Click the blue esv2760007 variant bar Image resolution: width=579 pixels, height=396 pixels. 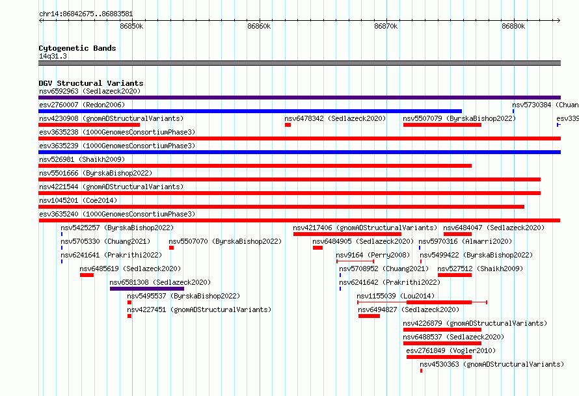pyautogui.click(x=250, y=111)
